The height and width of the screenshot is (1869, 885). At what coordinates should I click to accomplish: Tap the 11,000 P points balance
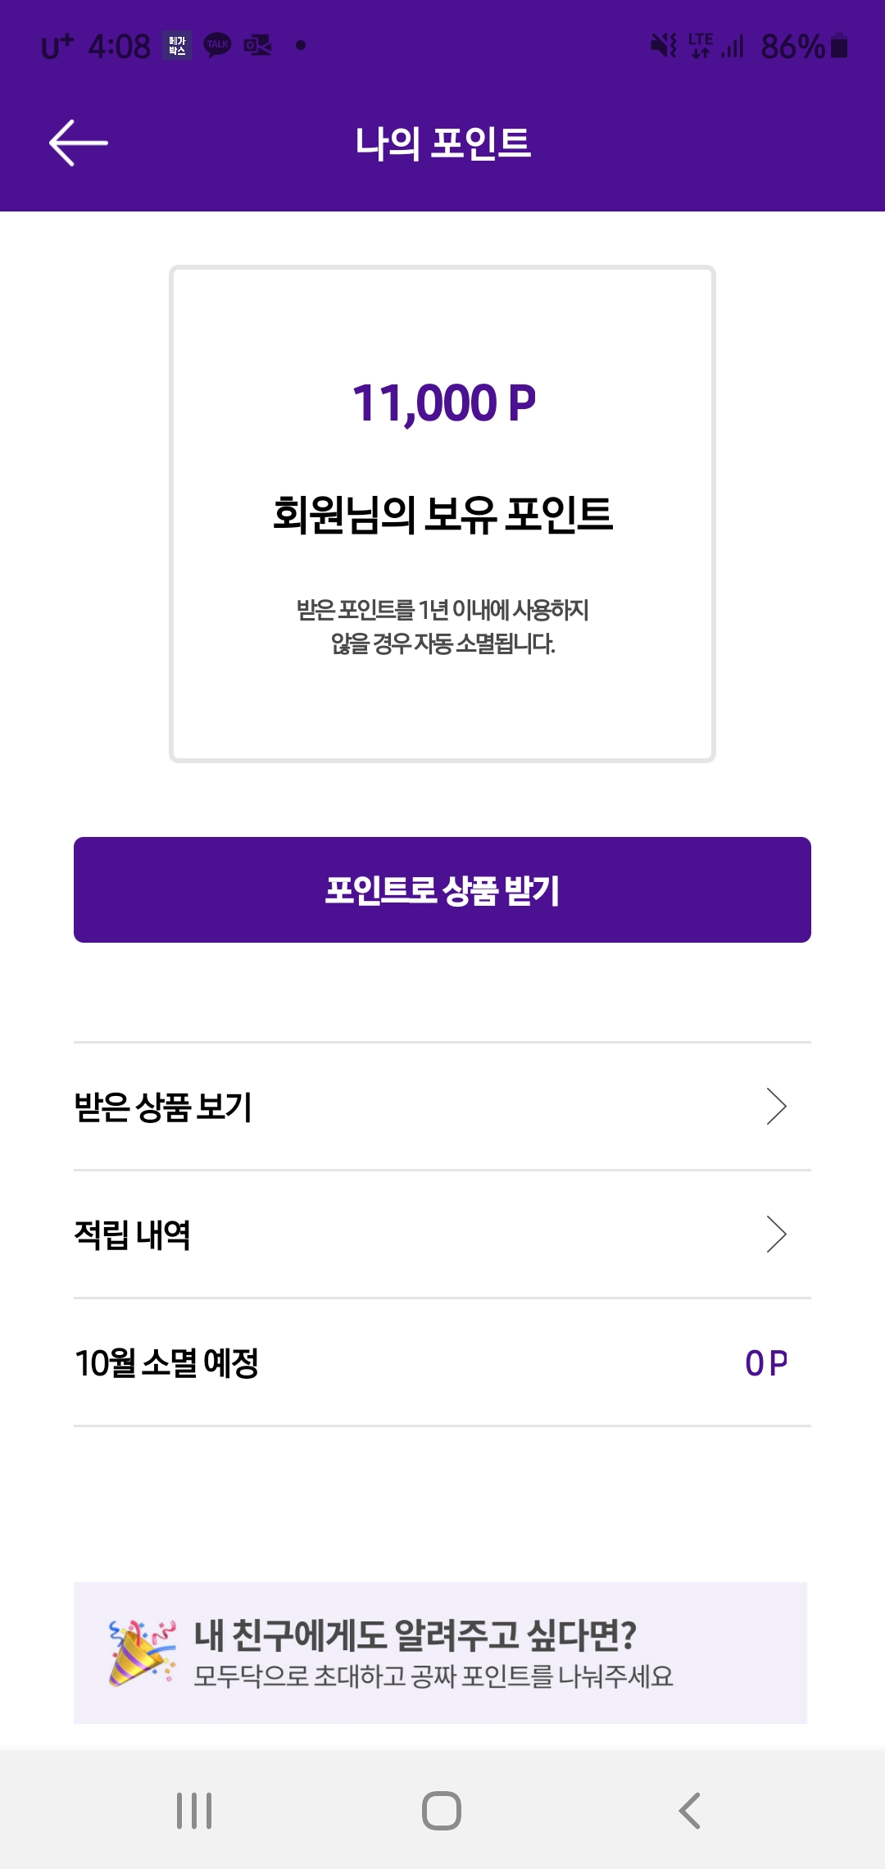pyautogui.click(x=443, y=403)
